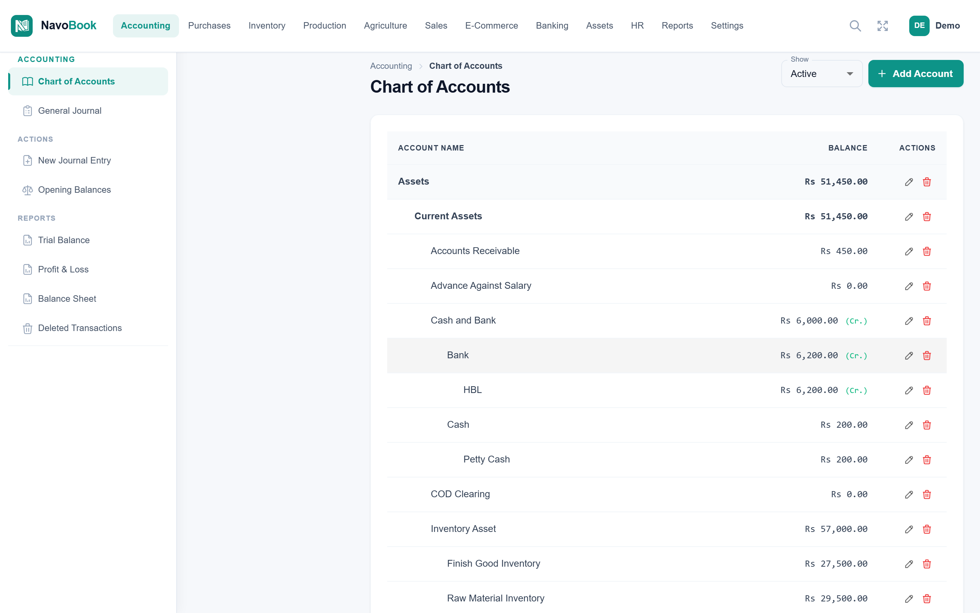Open the search magnifier icon
The image size is (980, 613).
click(x=855, y=26)
